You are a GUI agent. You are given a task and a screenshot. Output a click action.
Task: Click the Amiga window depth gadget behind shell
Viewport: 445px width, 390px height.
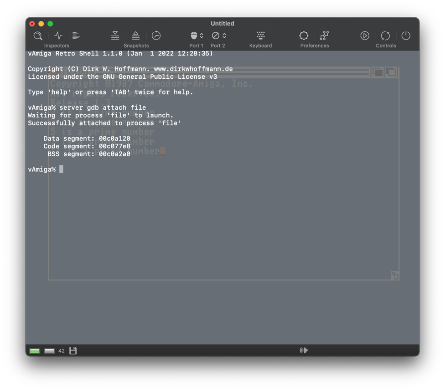[x=392, y=72]
